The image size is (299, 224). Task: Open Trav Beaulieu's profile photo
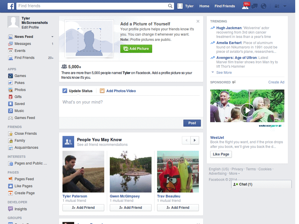178,171
